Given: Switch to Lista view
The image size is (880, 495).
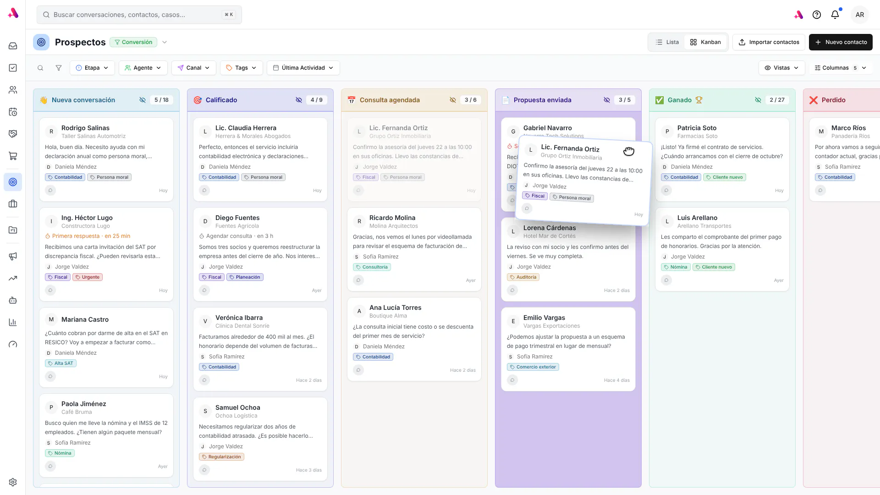Looking at the screenshot, I should click(x=667, y=42).
